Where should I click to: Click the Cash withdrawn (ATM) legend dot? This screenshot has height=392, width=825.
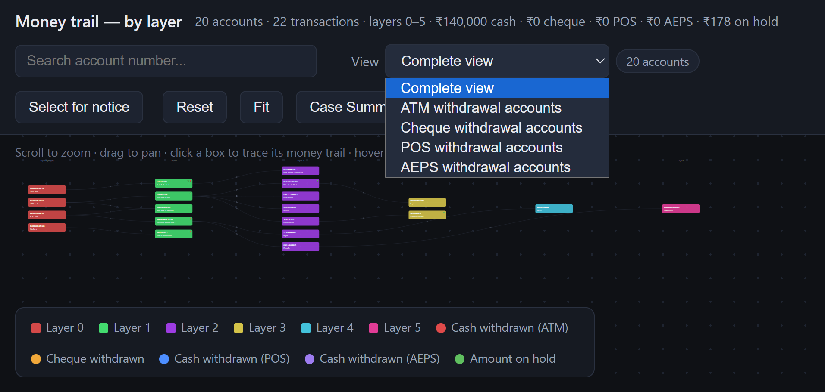click(441, 328)
